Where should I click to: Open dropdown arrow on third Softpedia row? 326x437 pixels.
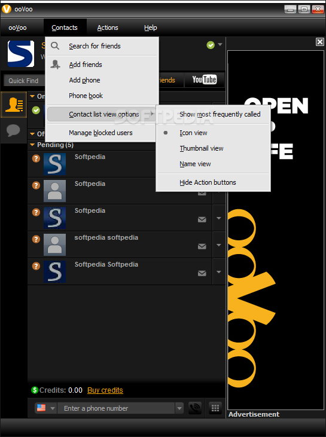click(219, 218)
